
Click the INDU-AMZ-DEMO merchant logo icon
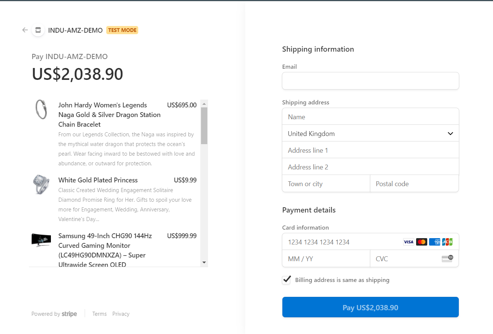pyautogui.click(x=38, y=30)
